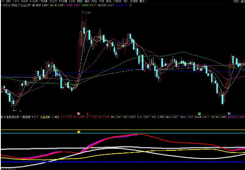Open the lower indicator panel settings gear
The image size is (245, 170).
coord(2,117)
